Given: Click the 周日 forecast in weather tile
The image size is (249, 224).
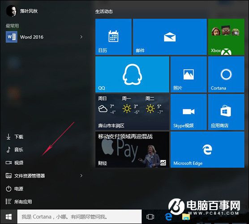Looking at the screenshot, I should click(x=107, y=105).
